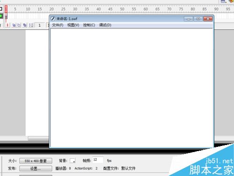Image resolution: width=234 pixels, height=176 pixels.
Task: Open the 调试(D) menu in the SWF window
Action: 105,25
